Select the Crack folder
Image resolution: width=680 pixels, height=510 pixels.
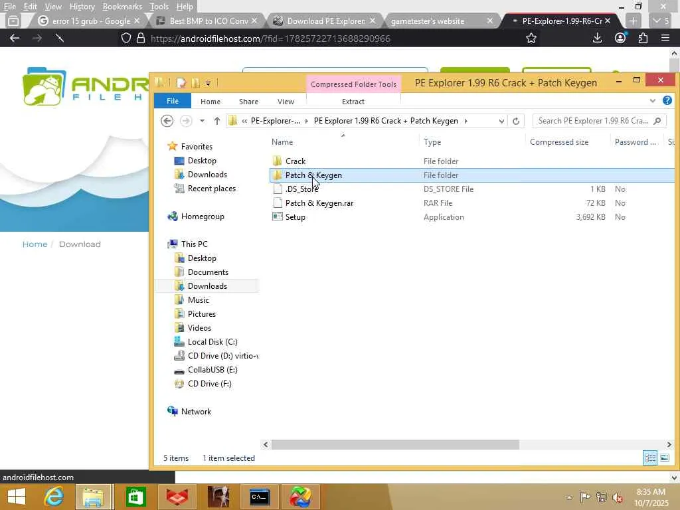pyautogui.click(x=296, y=161)
